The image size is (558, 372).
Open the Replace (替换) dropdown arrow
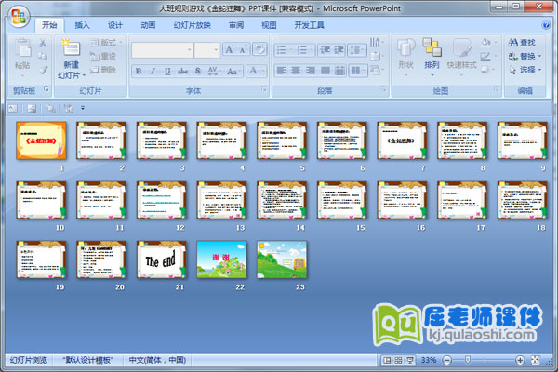point(540,56)
